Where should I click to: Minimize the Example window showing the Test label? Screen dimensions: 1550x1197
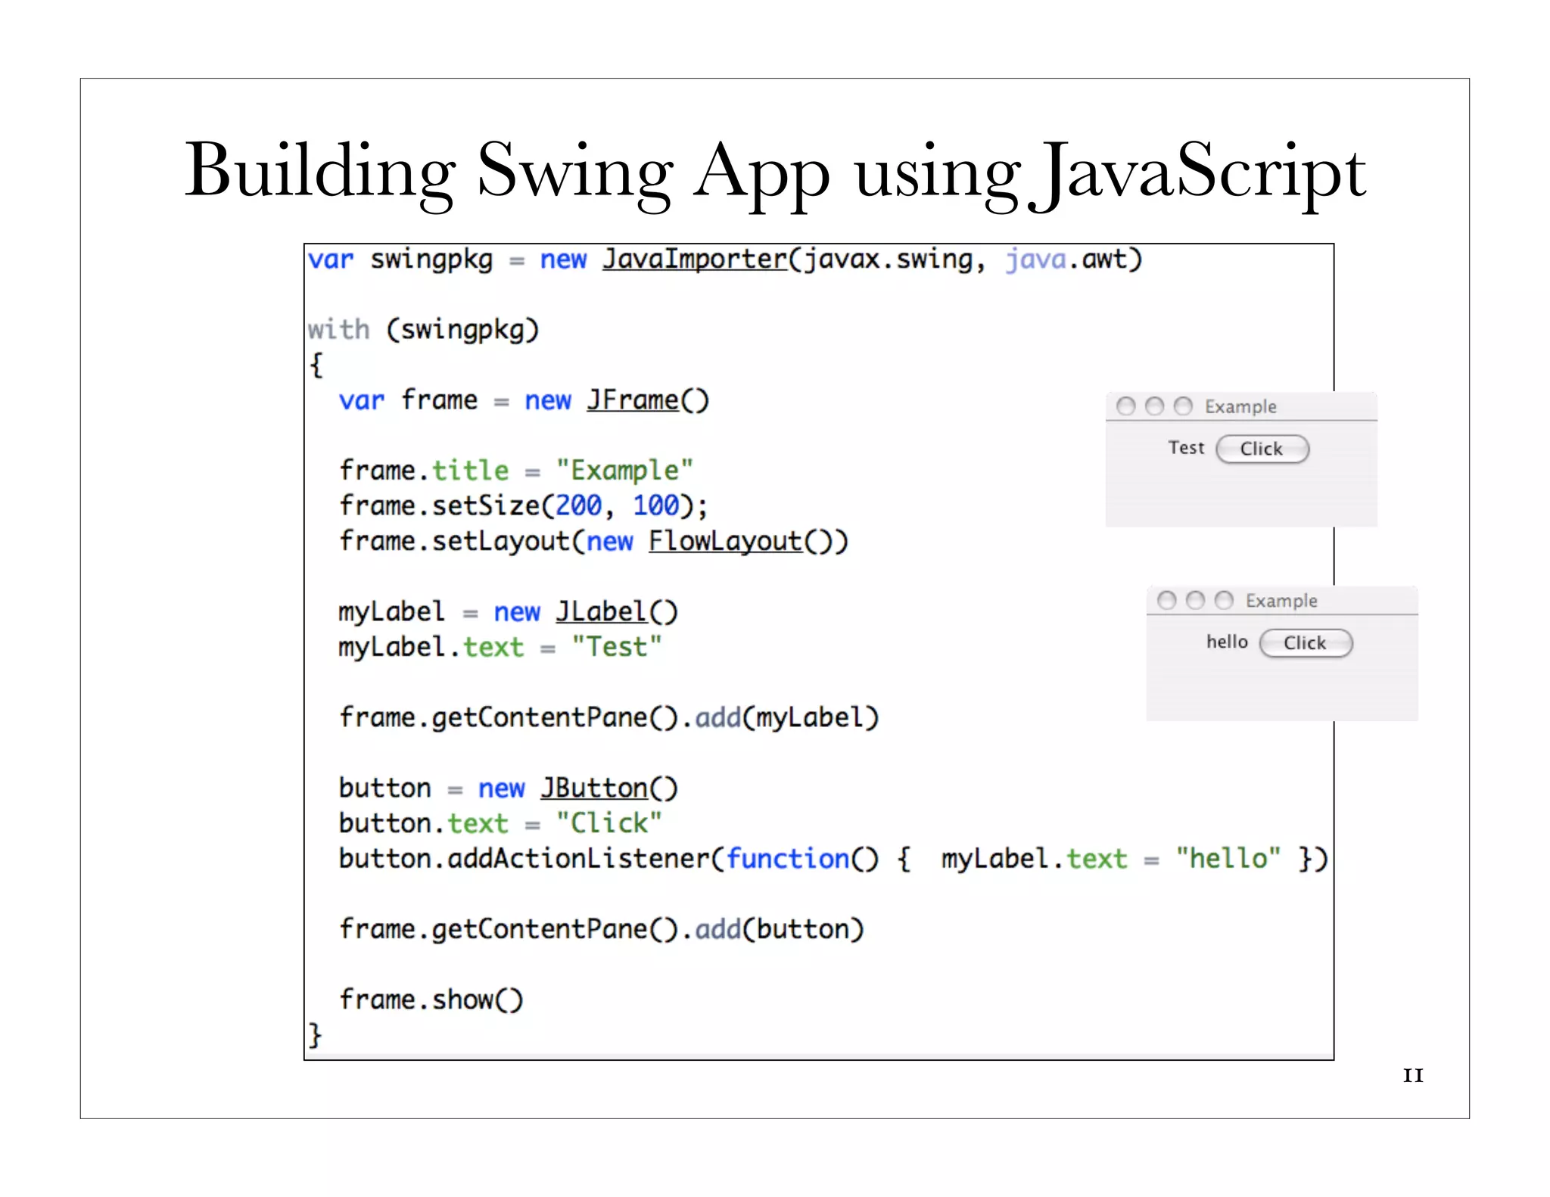(1154, 406)
